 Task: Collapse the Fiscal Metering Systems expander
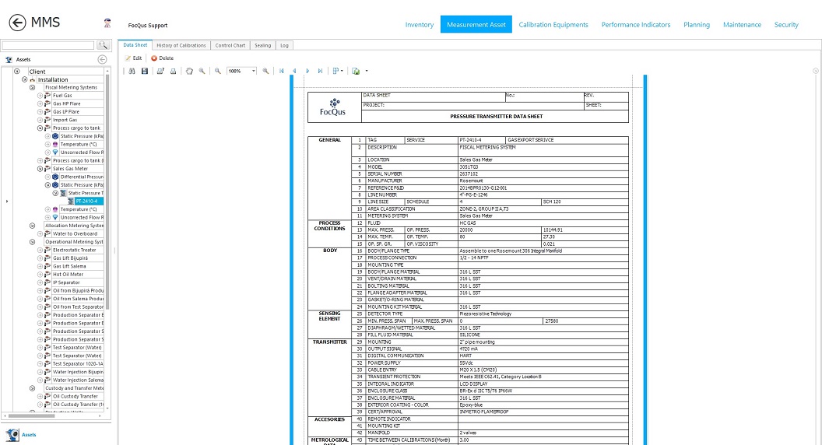33,88
